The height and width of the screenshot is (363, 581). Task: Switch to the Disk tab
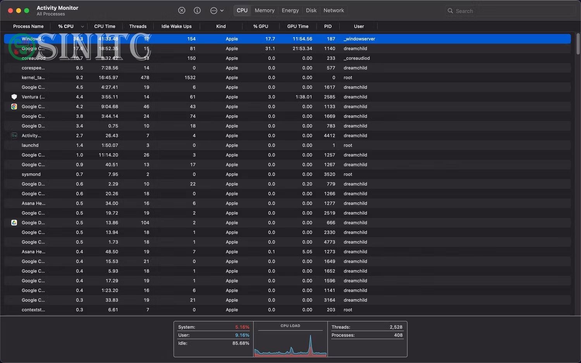pos(311,10)
